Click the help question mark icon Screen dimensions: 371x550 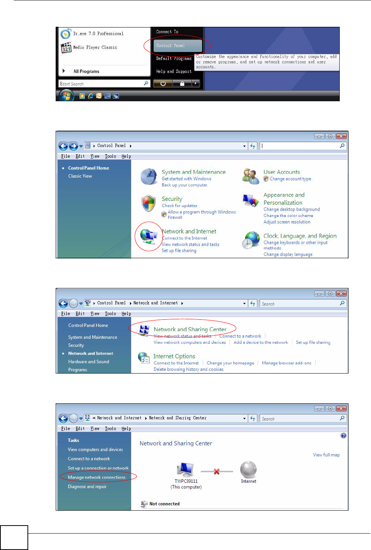tap(344, 436)
